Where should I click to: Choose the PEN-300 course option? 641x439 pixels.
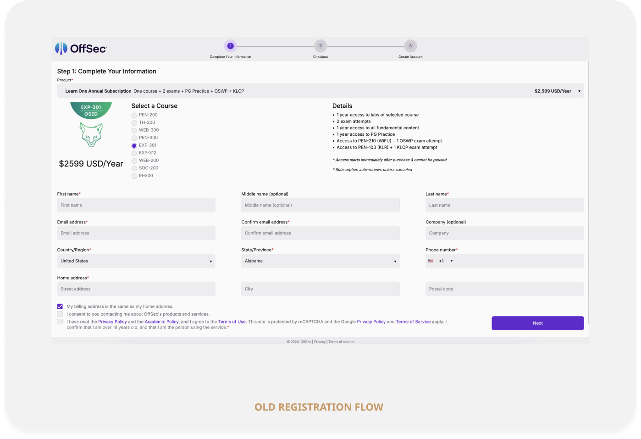134,138
